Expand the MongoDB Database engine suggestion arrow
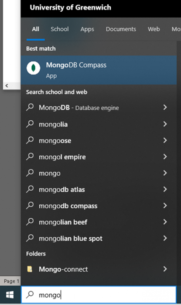 tap(165, 108)
